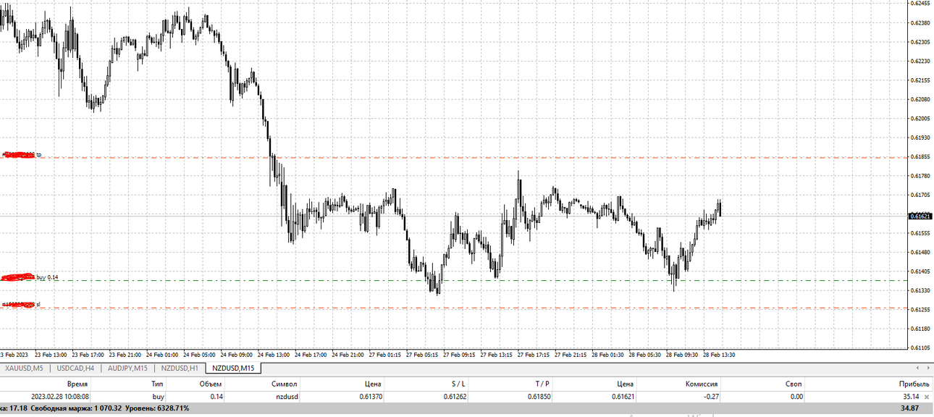Click the commission value -0.27
This screenshot has height=417, width=934.
click(710, 397)
